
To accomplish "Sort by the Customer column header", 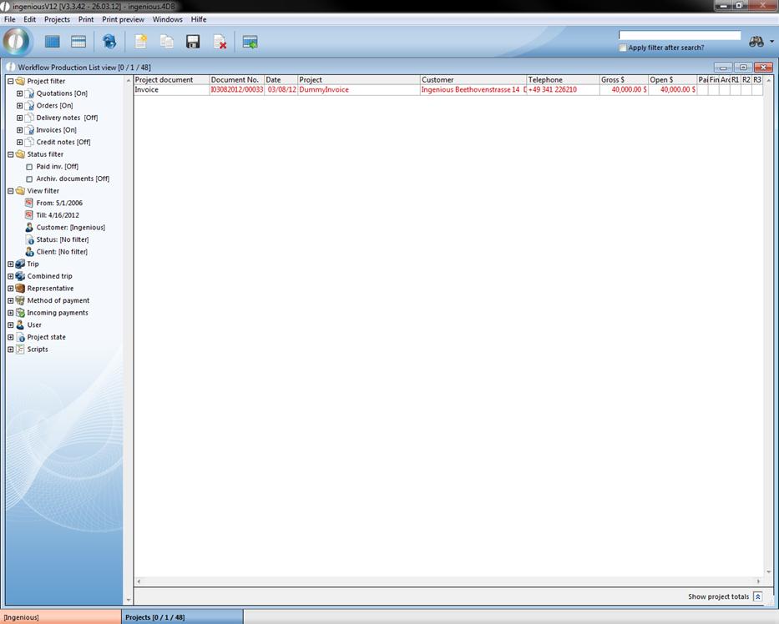I will pyautogui.click(x=473, y=80).
